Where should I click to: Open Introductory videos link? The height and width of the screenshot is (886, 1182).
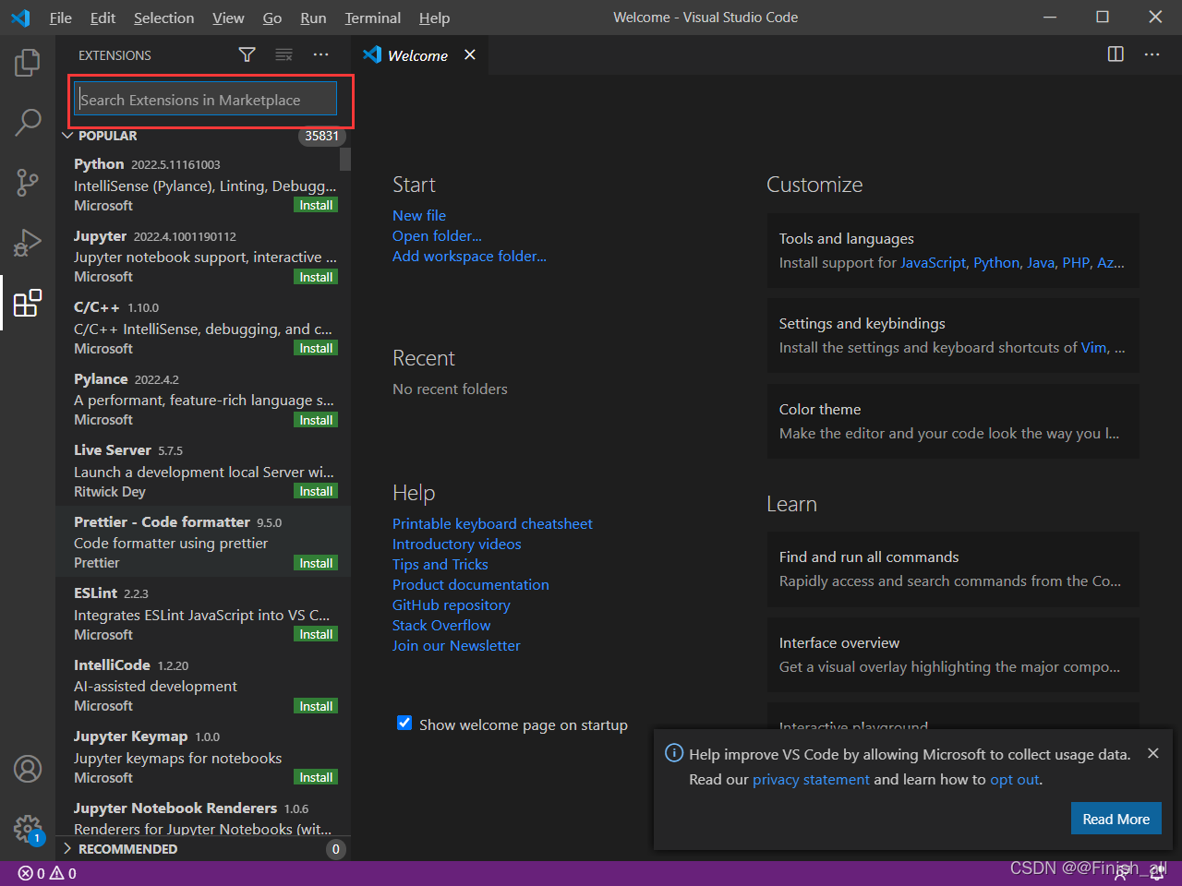[x=456, y=544]
